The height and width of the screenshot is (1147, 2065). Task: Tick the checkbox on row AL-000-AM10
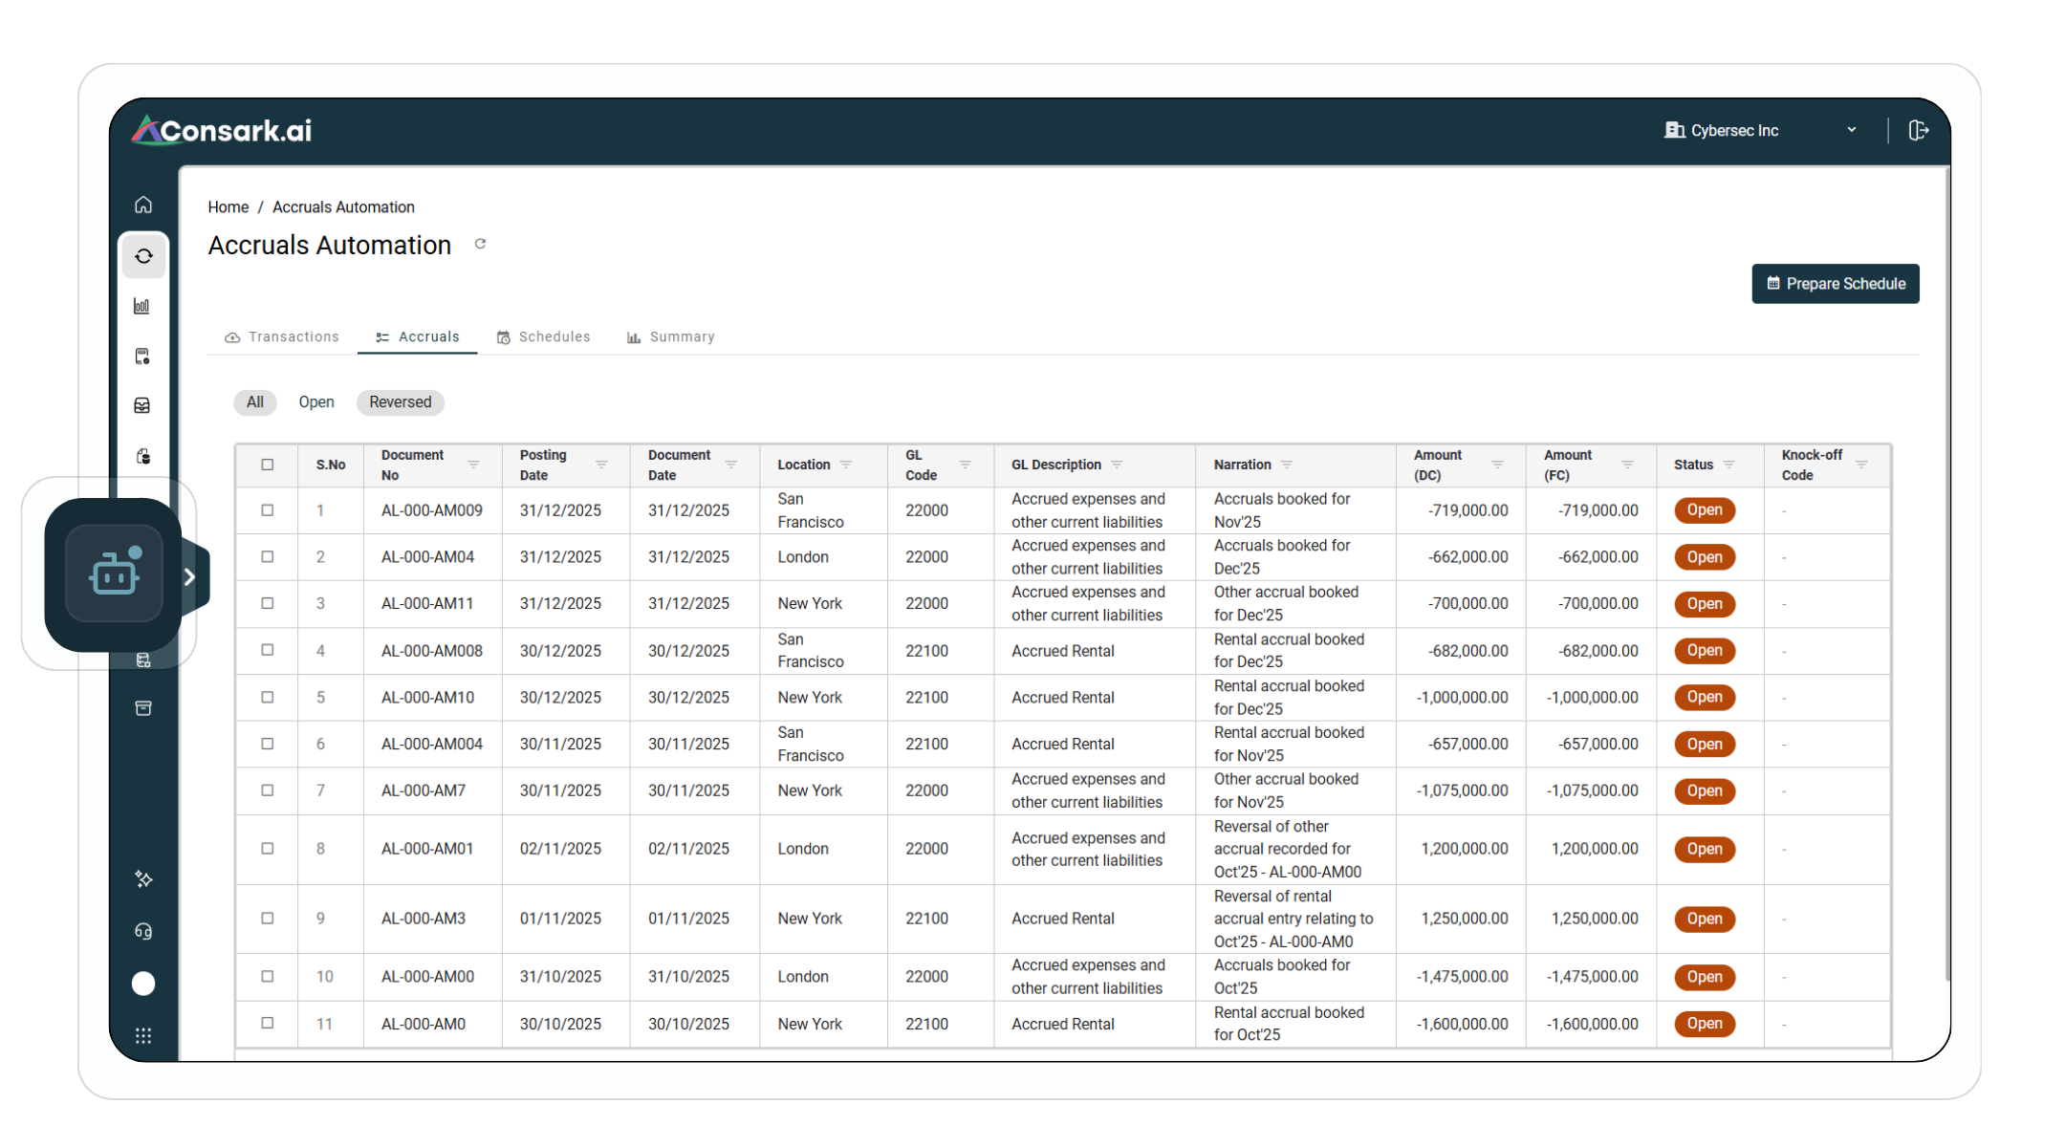tap(267, 697)
